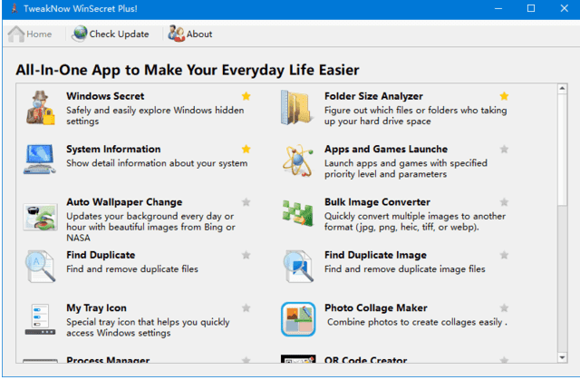Click 'Find and remove duplicate files' description
Image resolution: width=580 pixels, height=380 pixels.
[x=132, y=269]
